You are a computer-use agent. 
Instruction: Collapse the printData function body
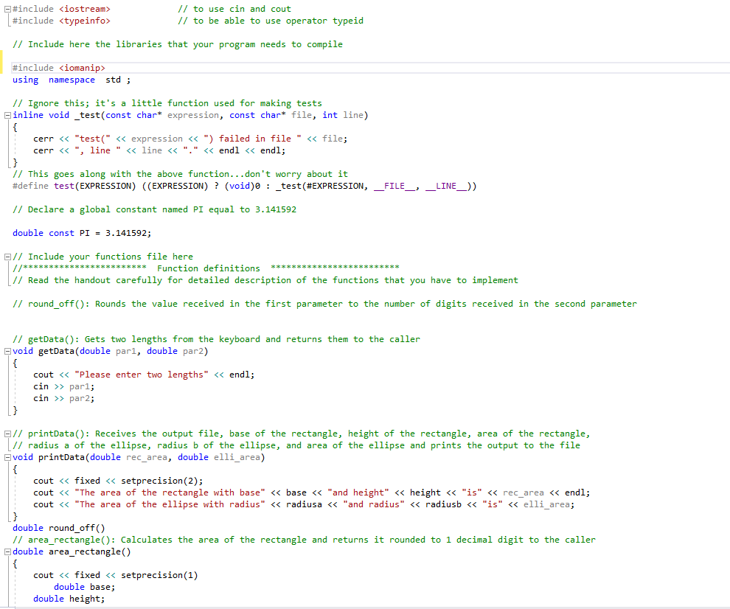(6, 456)
